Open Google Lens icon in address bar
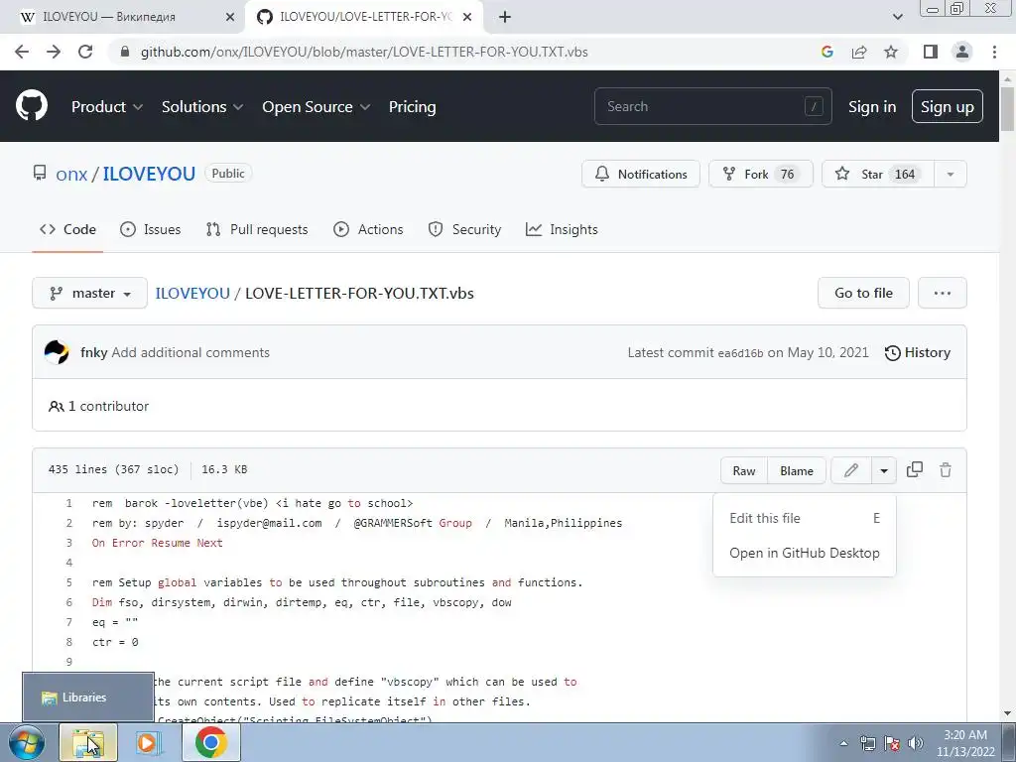 click(826, 52)
